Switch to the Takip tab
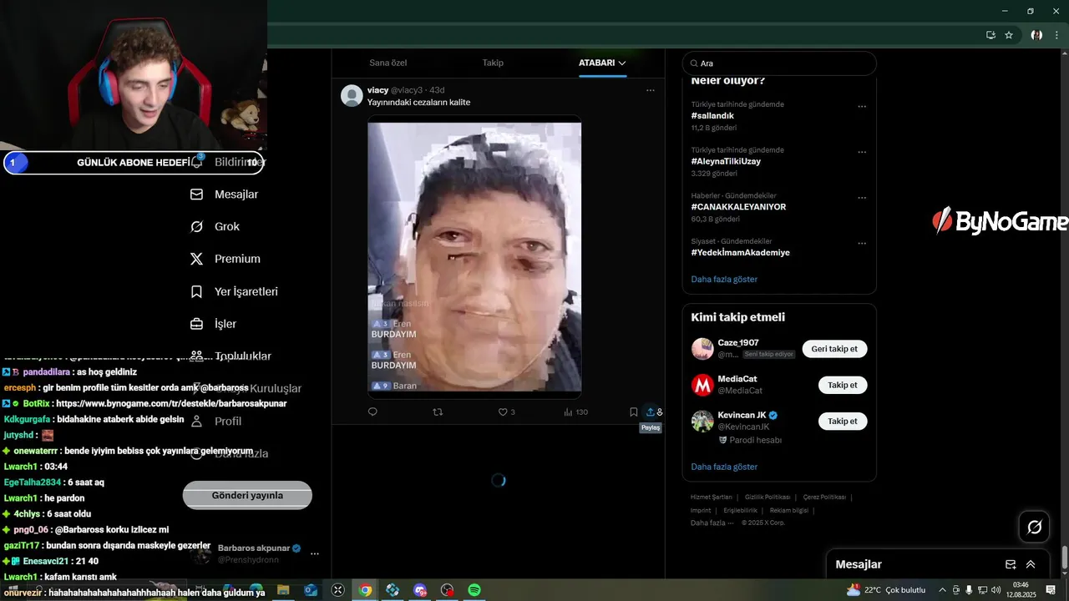The height and width of the screenshot is (601, 1069). 493,63
